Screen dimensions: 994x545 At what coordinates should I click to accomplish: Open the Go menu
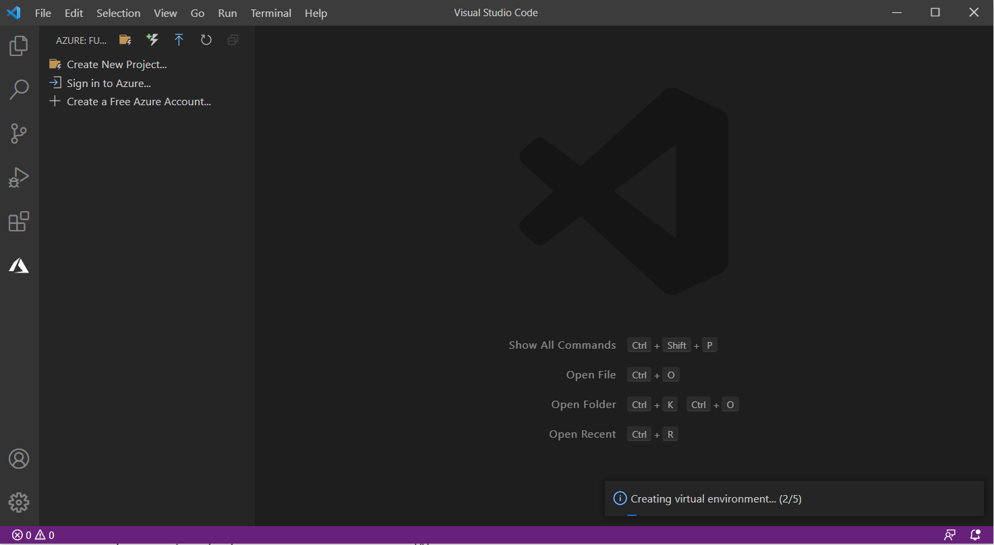tap(198, 13)
